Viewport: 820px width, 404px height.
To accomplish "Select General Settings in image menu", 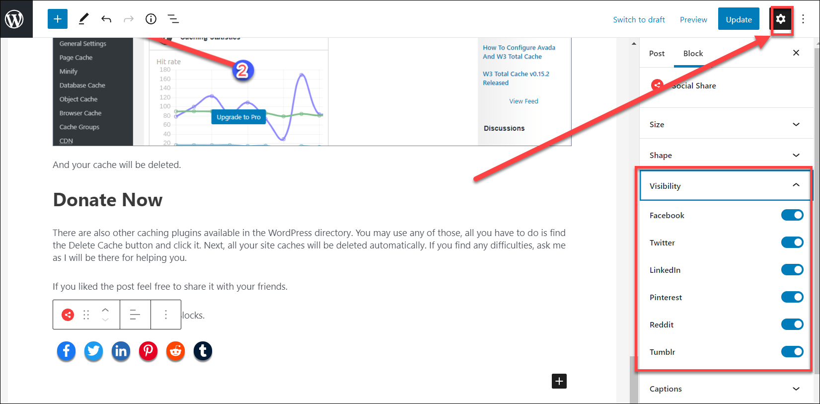I will pos(83,44).
